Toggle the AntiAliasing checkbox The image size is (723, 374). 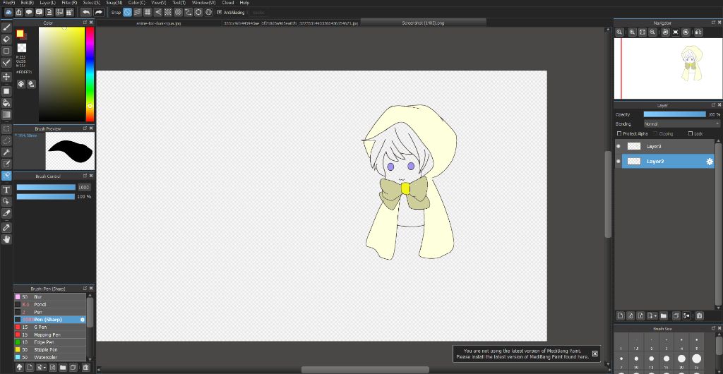[x=220, y=13]
